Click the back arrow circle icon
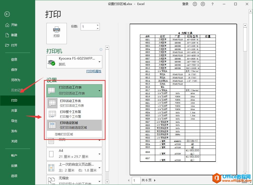 pos(7,14)
